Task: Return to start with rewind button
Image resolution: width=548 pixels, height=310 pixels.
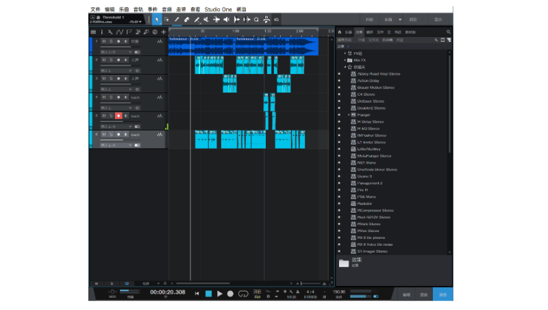Action: [x=197, y=294]
